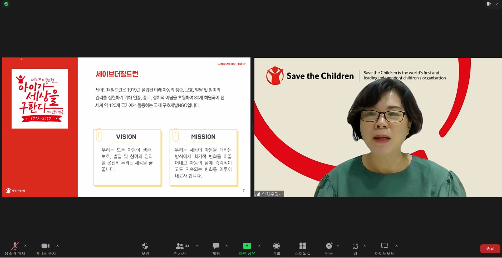Click the paperclip icon on VISION card
502x258 pixels.
[99, 135]
